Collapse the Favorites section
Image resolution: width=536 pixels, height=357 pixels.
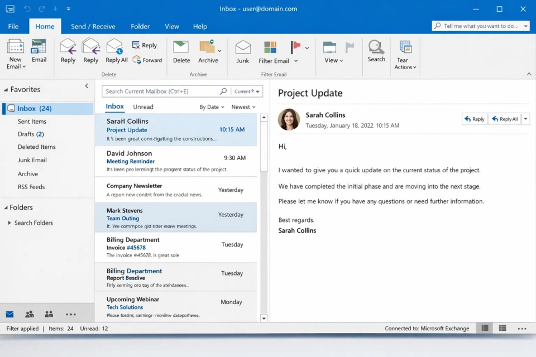click(6, 89)
